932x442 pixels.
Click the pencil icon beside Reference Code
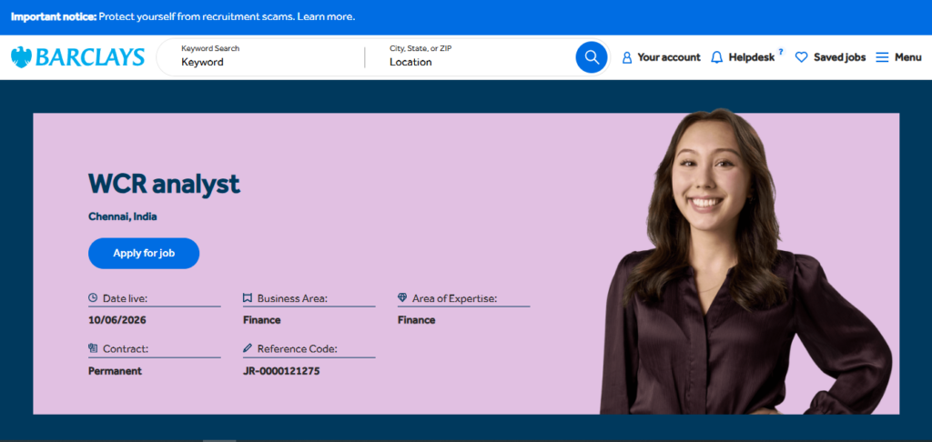[x=248, y=348]
